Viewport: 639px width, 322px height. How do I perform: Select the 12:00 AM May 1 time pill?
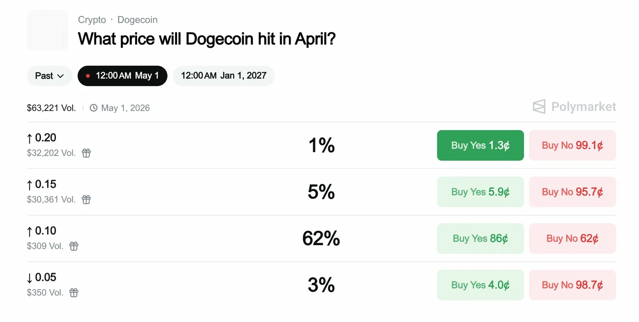(x=122, y=76)
